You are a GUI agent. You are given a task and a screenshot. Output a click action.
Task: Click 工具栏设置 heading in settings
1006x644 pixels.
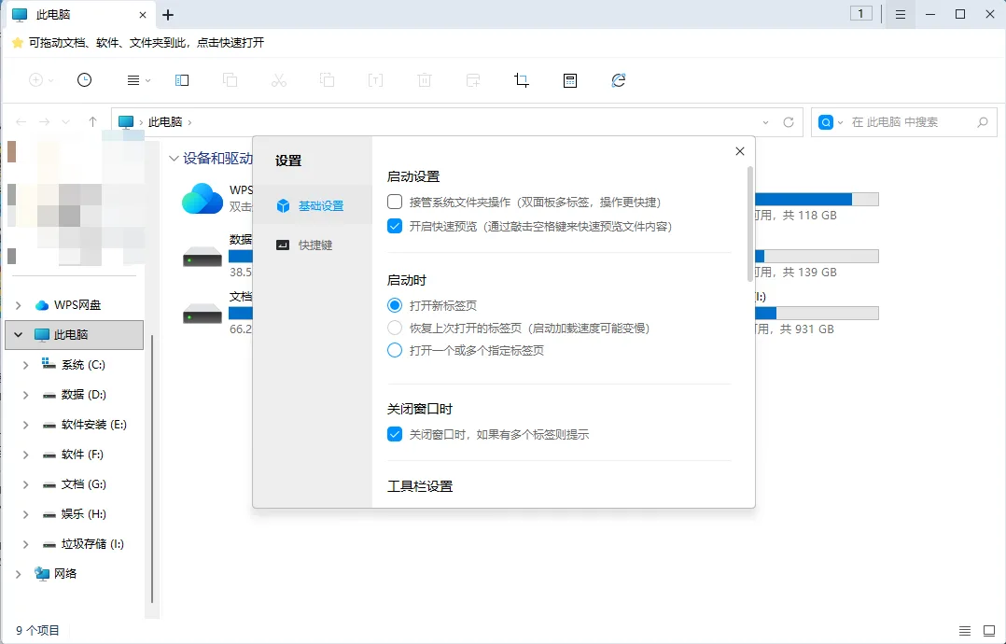tap(420, 486)
